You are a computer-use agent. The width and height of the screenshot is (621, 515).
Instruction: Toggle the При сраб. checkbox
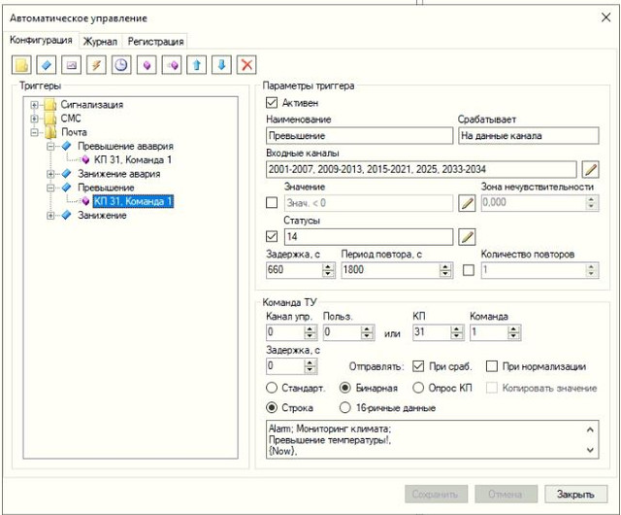tap(418, 366)
